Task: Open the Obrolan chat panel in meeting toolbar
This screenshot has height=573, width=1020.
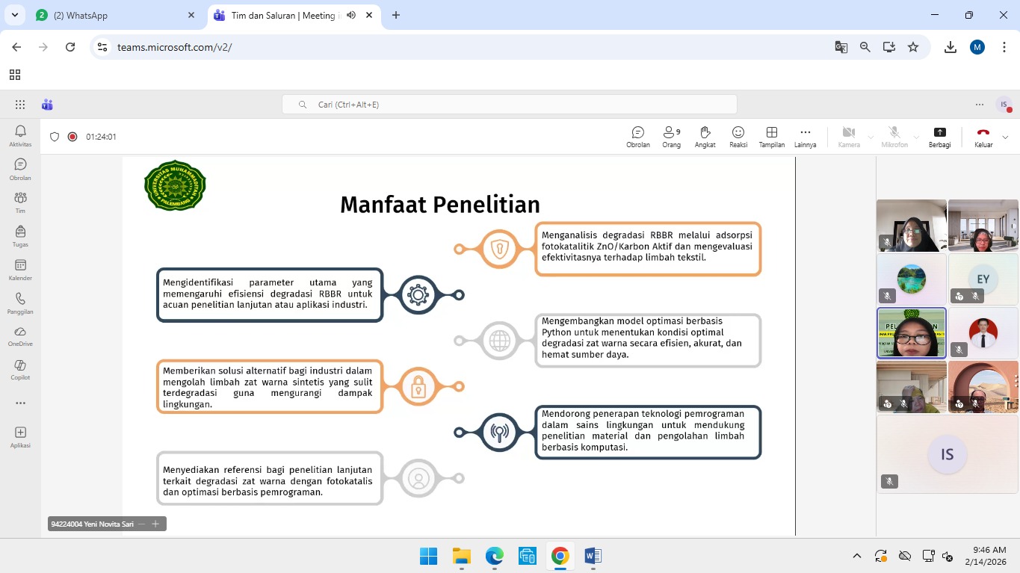Action: (x=637, y=136)
